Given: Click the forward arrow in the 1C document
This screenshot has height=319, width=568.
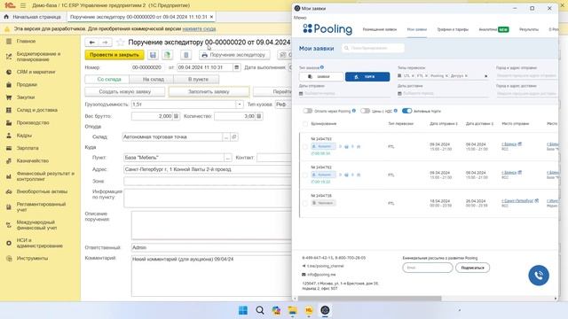Looking at the screenshot, I should tap(105, 43).
